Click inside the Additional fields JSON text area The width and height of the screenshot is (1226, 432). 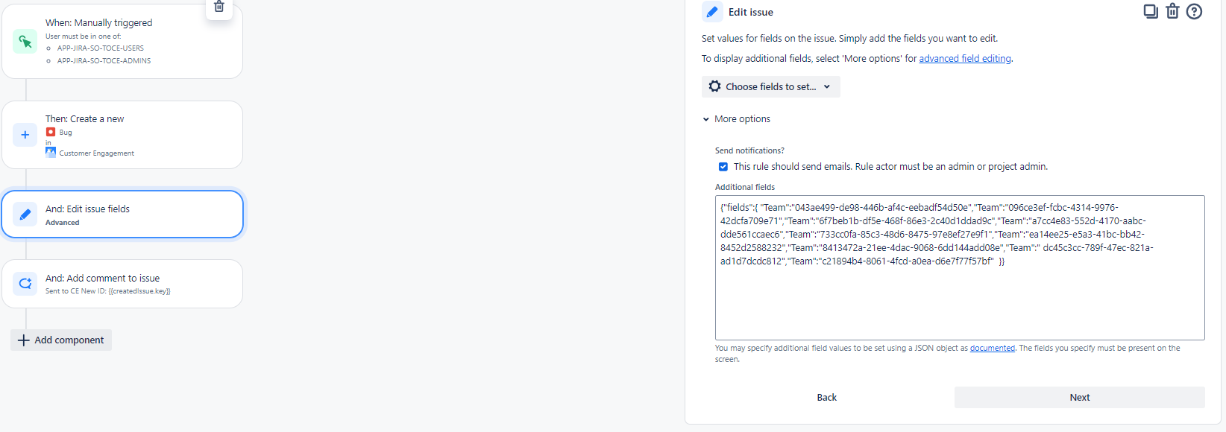pos(960,268)
